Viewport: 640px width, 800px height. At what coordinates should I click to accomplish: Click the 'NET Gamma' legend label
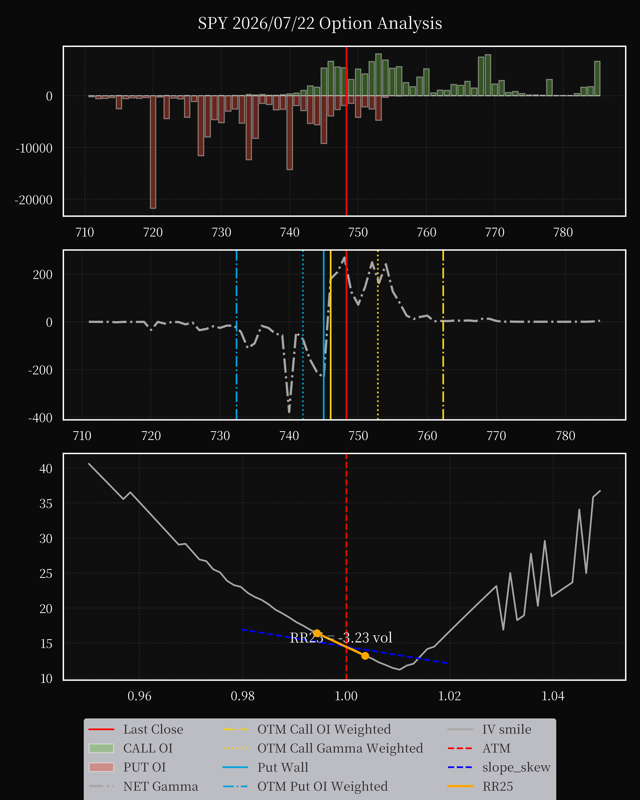tap(161, 786)
